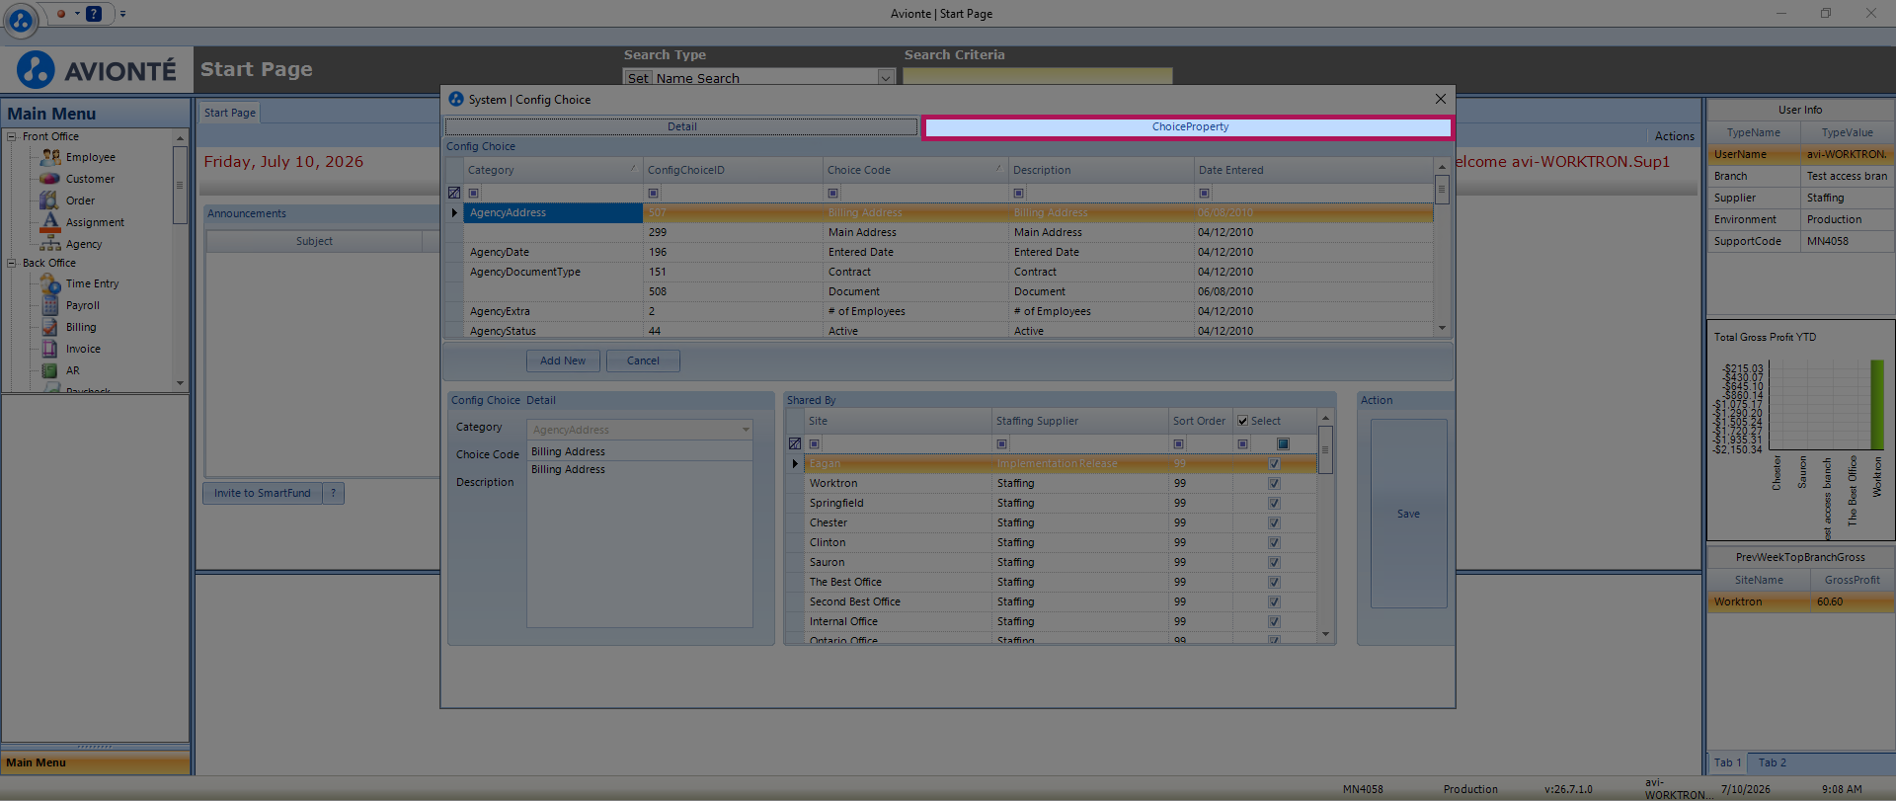The image size is (1896, 801).
Task: Switch to the Detail tab
Action: pos(681,126)
